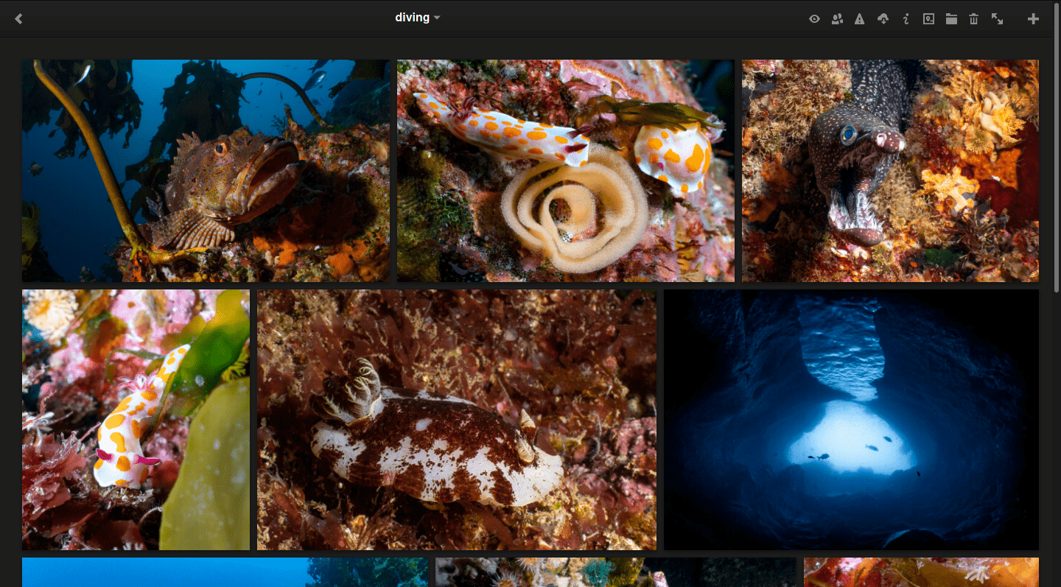This screenshot has width=1061, height=587.
Task: Toggle album visibility with the eye icon
Action: (x=814, y=19)
